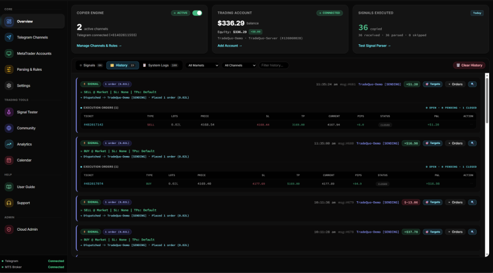Viewport: 493px width, 273px height.
Task: Click Targets button on msg #680 signal
Action: [433, 143]
